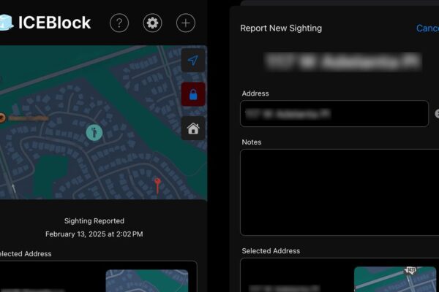The width and height of the screenshot is (439, 292).
Task: Clear the Address field with the x icon
Action: pos(437,113)
